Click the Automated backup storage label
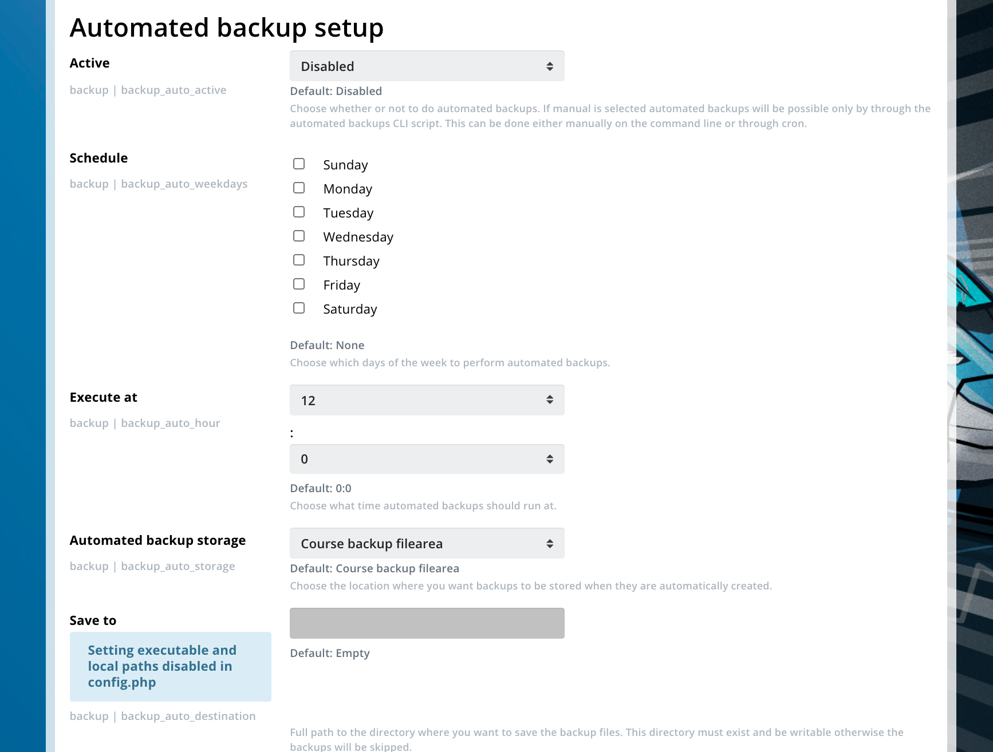This screenshot has width=993, height=752. point(157,540)
